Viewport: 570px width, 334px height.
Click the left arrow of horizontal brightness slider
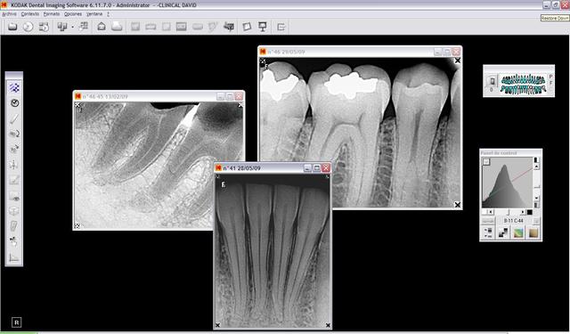click(x=491, y=212)
